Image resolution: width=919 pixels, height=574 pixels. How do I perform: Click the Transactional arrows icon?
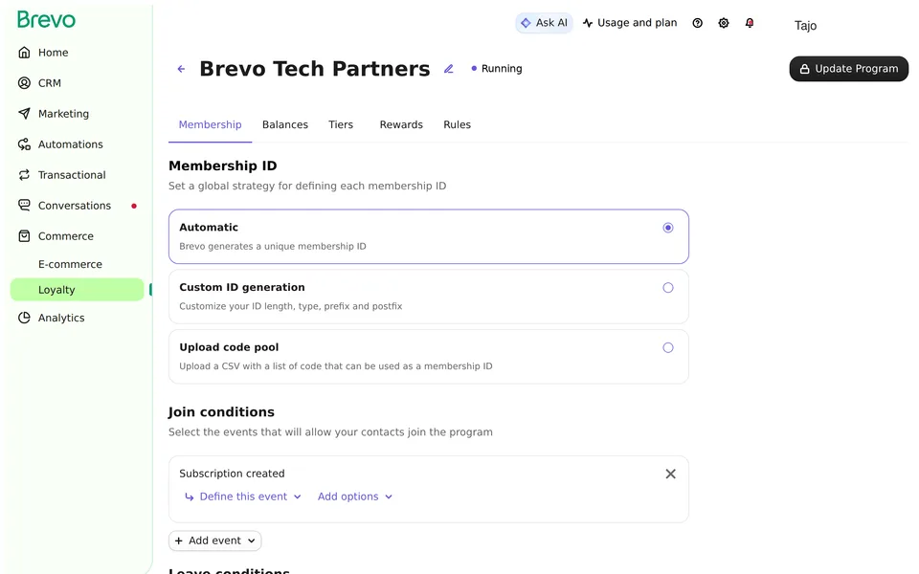click(24, 174)
